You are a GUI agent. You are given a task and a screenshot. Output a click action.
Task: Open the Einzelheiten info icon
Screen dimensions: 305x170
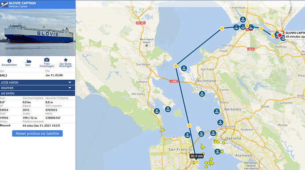point(9,61)
